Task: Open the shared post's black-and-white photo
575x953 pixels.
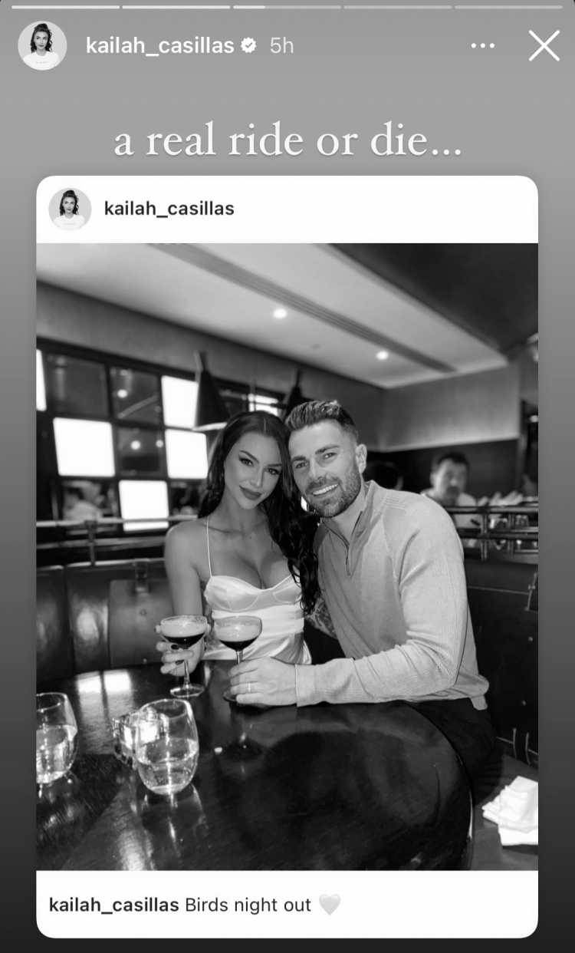Action: pos(287,556)
